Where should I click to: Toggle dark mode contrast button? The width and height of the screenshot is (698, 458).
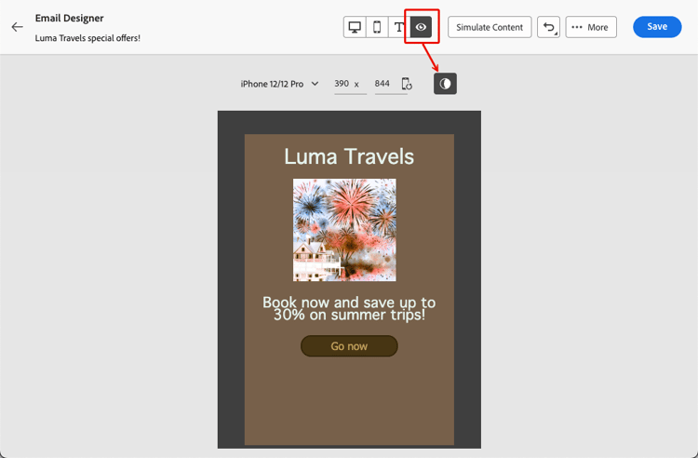(445, 84)
